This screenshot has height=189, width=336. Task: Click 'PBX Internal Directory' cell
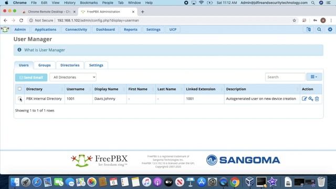pyautogui.click(x=44, y=99)
